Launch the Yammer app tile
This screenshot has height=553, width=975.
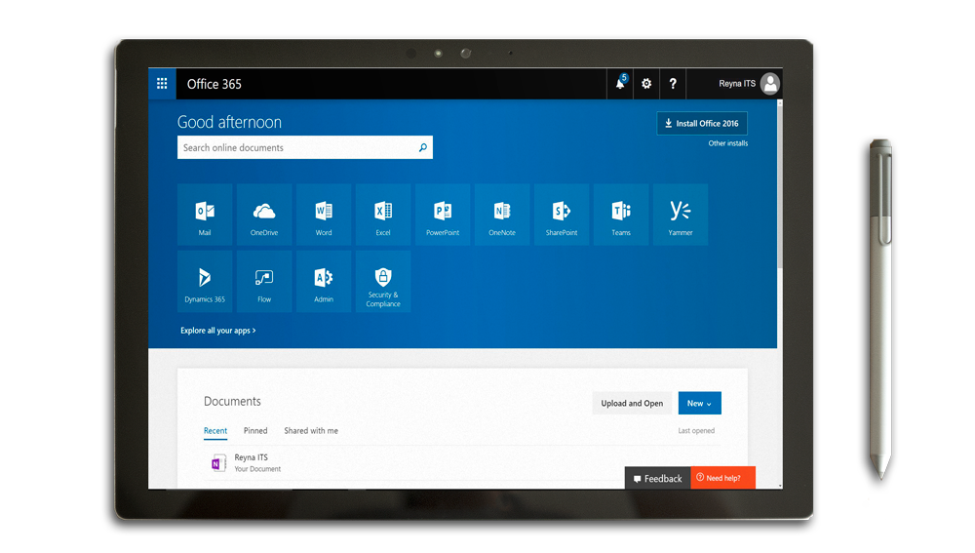[681, 215]
